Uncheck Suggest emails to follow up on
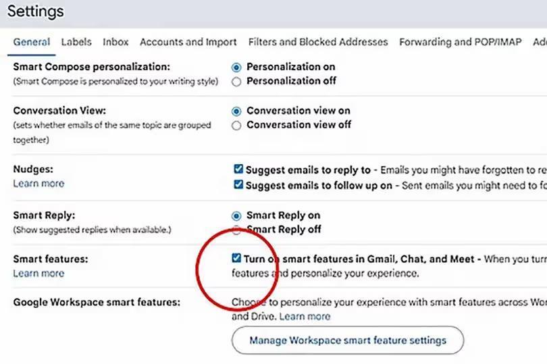 click(x=238, y=184)
